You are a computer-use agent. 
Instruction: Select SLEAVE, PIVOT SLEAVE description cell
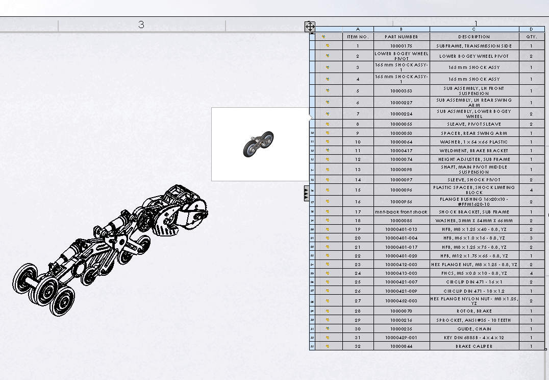[x=475, y=124]
